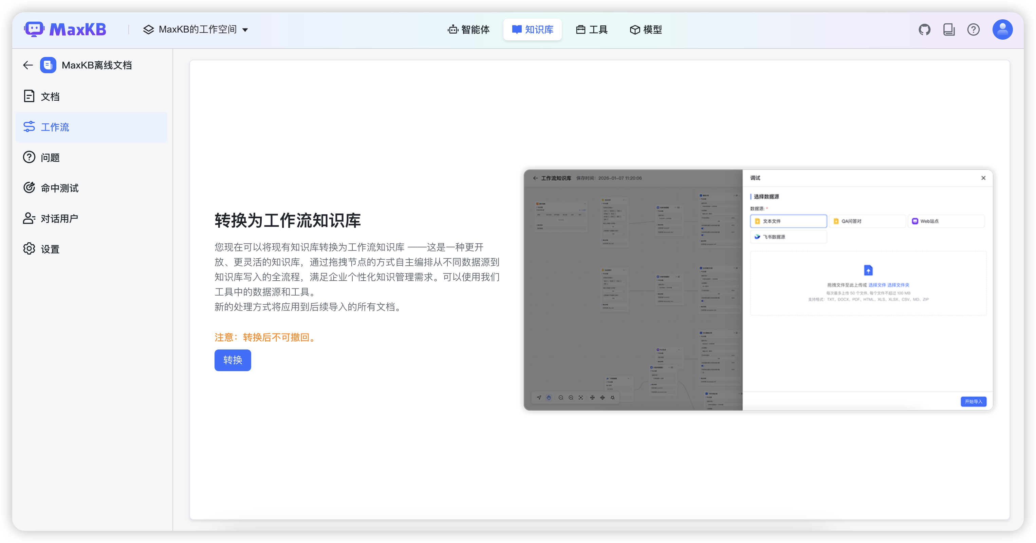Open 文档 in the sidebar

50,96
